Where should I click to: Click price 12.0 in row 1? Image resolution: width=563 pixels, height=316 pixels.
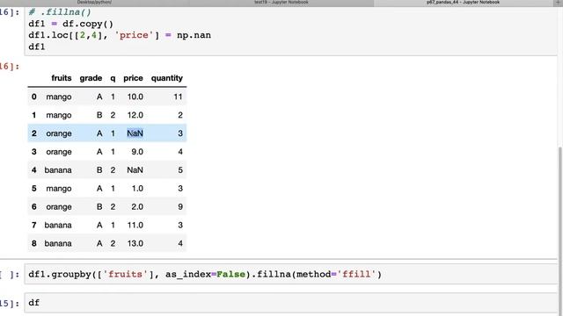point(135,115)
